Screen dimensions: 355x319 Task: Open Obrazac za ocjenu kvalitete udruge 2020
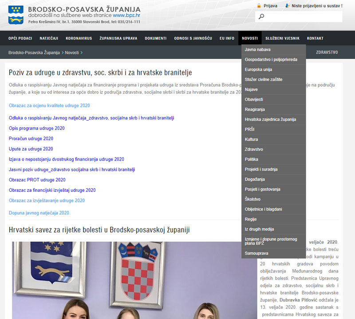click(49, 105)
